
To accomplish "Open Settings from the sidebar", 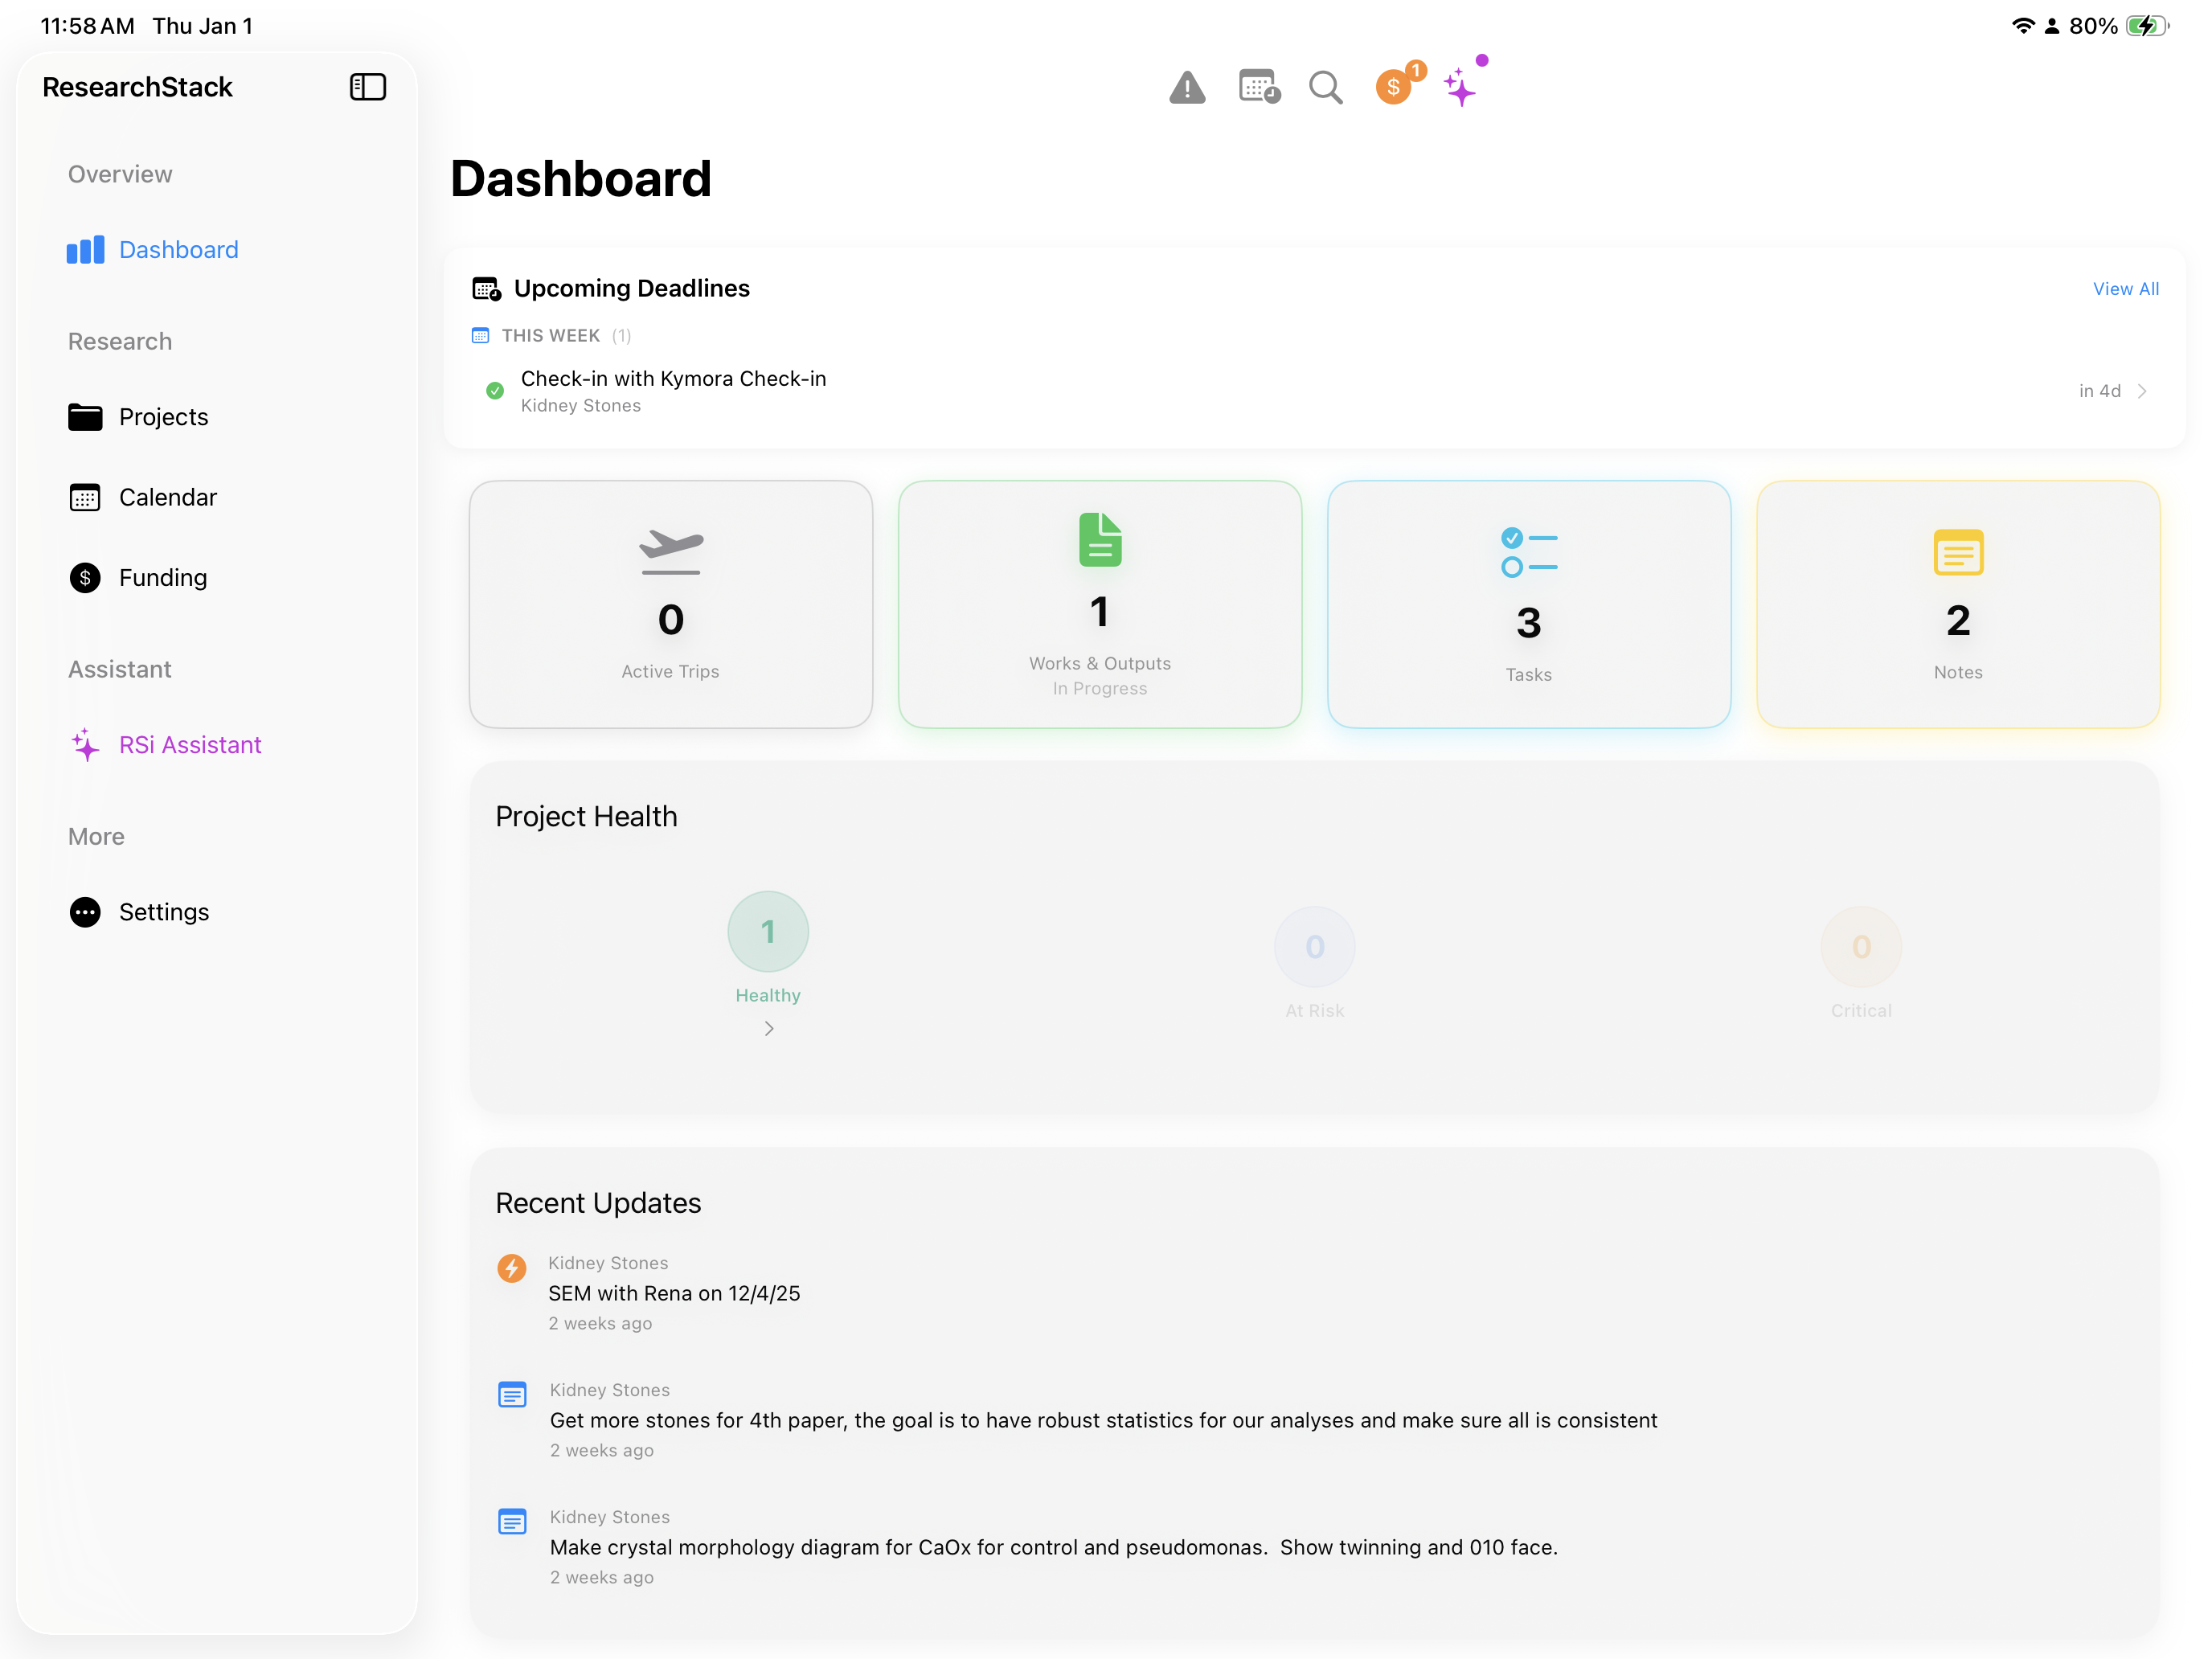I will click(164, 911).
